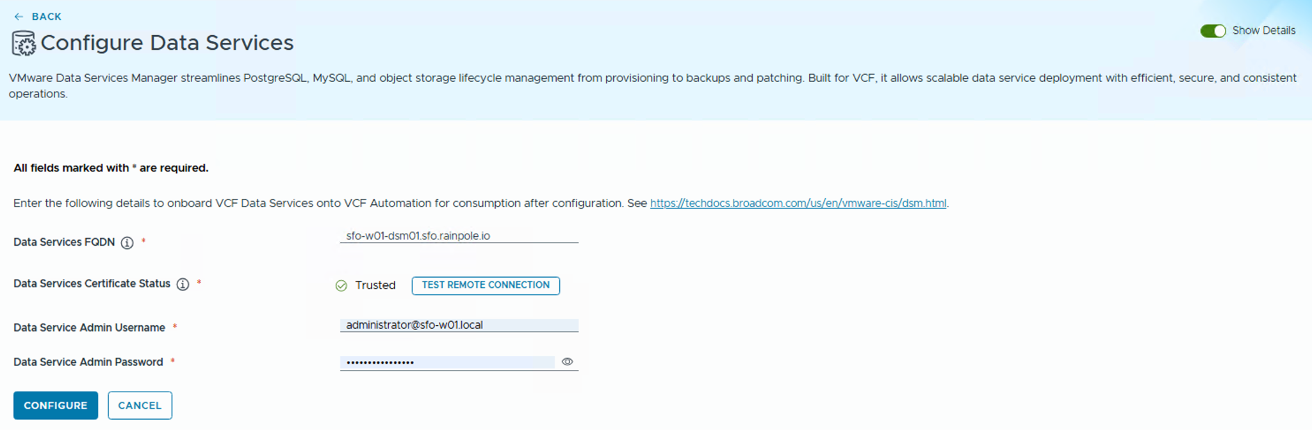Screen dimensions: 1312x430
Task: Click the Configure Data Services gear icon
Action: 24,44
